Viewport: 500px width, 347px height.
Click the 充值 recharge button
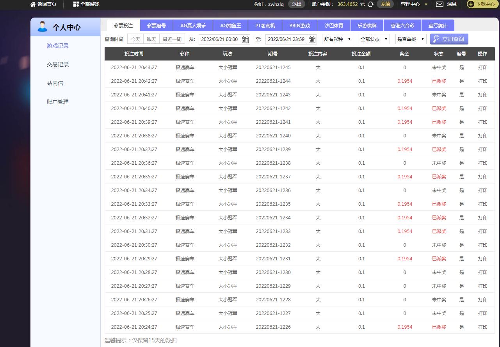click(x=385, y=4)
